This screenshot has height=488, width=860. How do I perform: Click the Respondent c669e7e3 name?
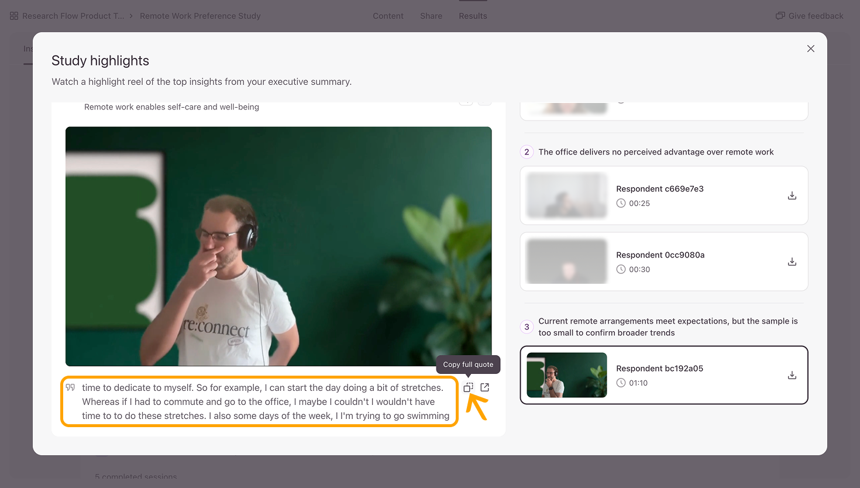coord(660,189)
